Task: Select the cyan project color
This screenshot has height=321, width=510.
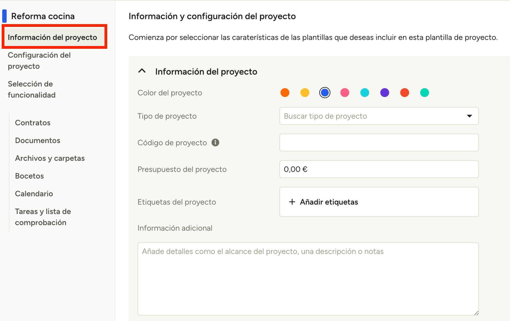Action: pos(364,93)
